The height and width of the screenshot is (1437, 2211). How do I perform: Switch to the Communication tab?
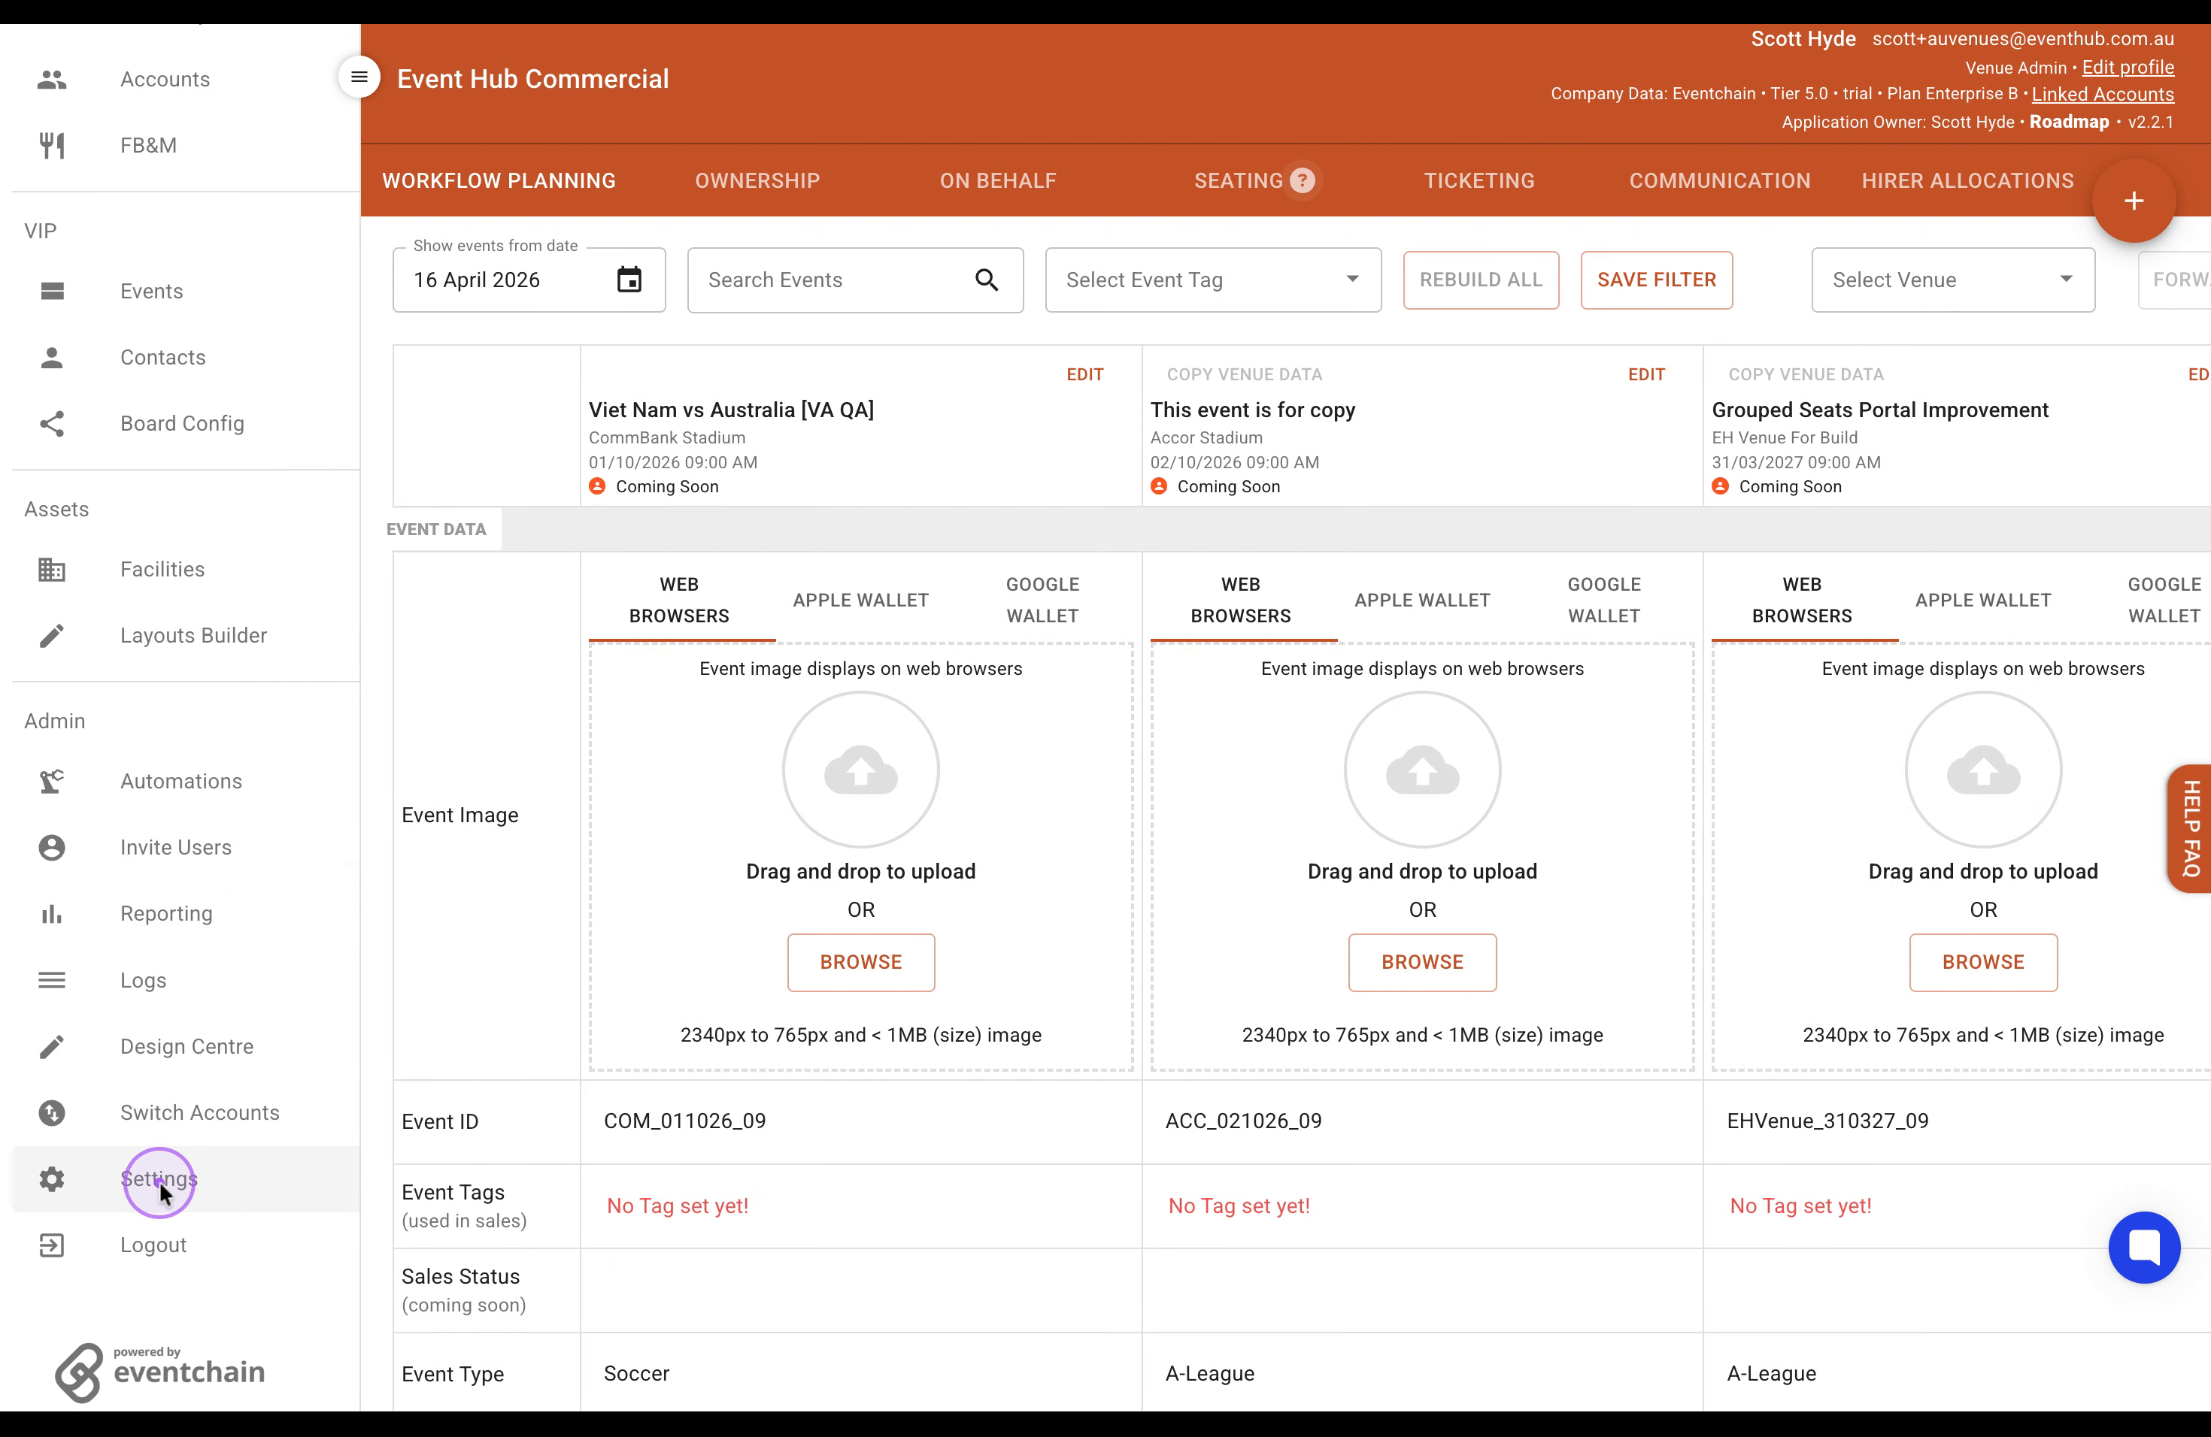click(x=1720, y=181)
